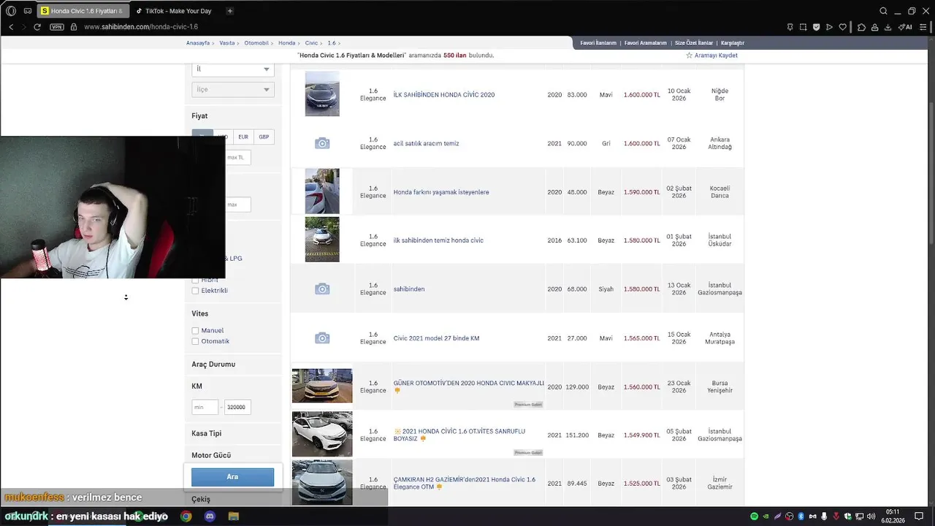Check the Hibrit fuel checkbox
Viewport: 935px width, 526px height.
click(195, 281)
